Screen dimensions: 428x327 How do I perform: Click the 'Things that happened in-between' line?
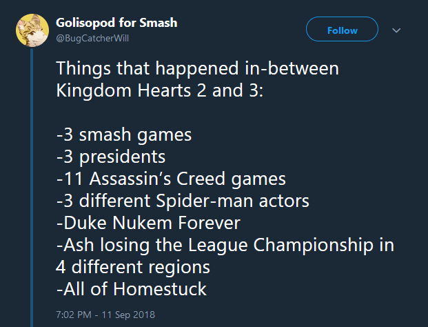pyautogui.click(x=197, y=70)
